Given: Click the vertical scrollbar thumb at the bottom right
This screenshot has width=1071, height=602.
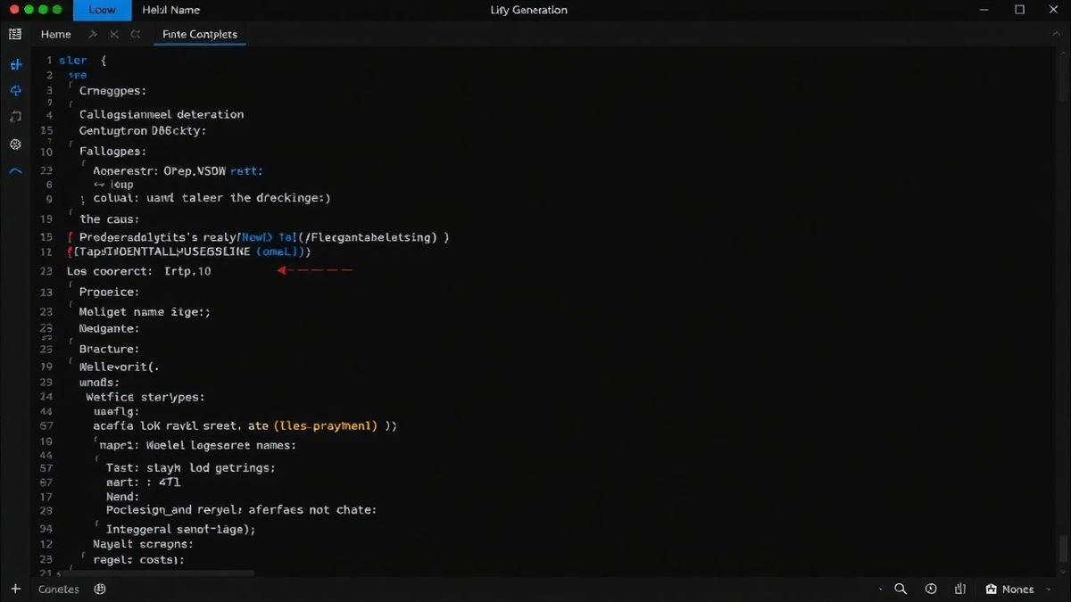Looking at the screenshot, I should [1063, 548].
